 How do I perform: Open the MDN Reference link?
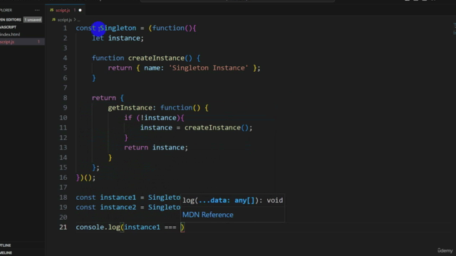coord(207,215)
